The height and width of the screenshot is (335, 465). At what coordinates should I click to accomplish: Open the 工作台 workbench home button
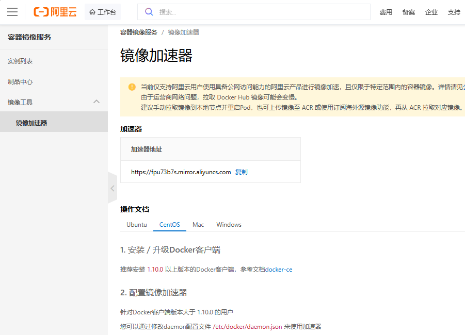click(103, 12)
